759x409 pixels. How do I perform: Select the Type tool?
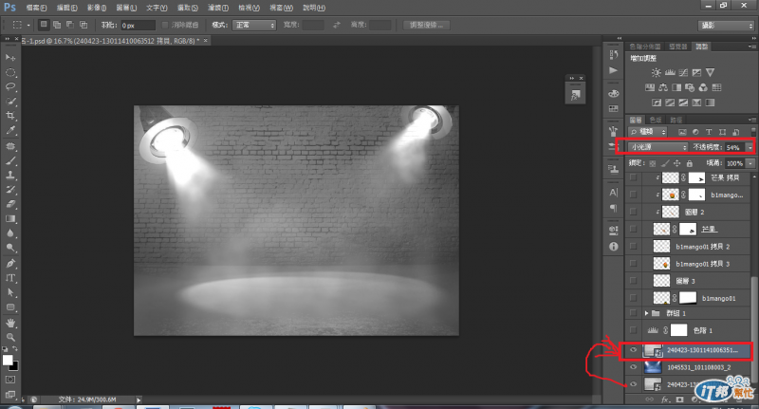coord(10,278)
